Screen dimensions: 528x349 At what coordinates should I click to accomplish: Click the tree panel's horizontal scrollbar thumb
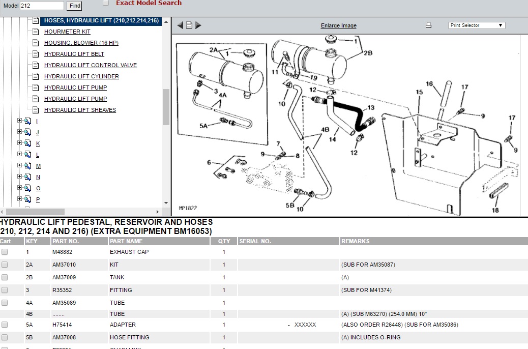36,212
